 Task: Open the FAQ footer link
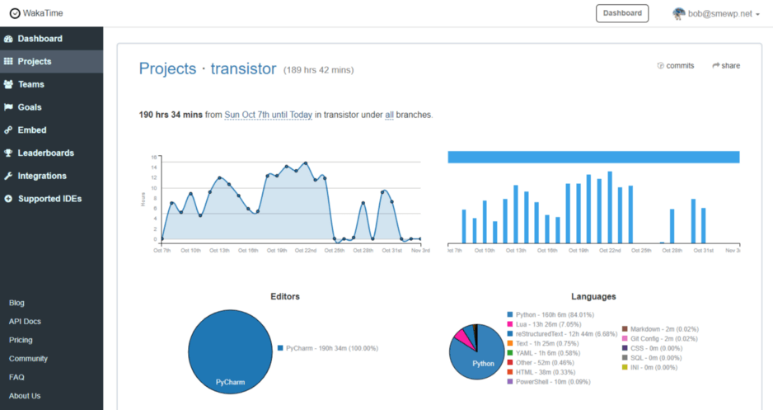[16, 378]
